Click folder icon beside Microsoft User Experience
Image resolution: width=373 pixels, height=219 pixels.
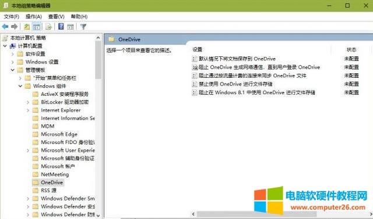(x=35, y=150)
